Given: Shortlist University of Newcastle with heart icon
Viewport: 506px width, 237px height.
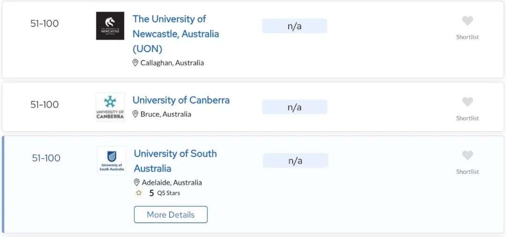Looking at the screenshot, I should click(467, 21).
